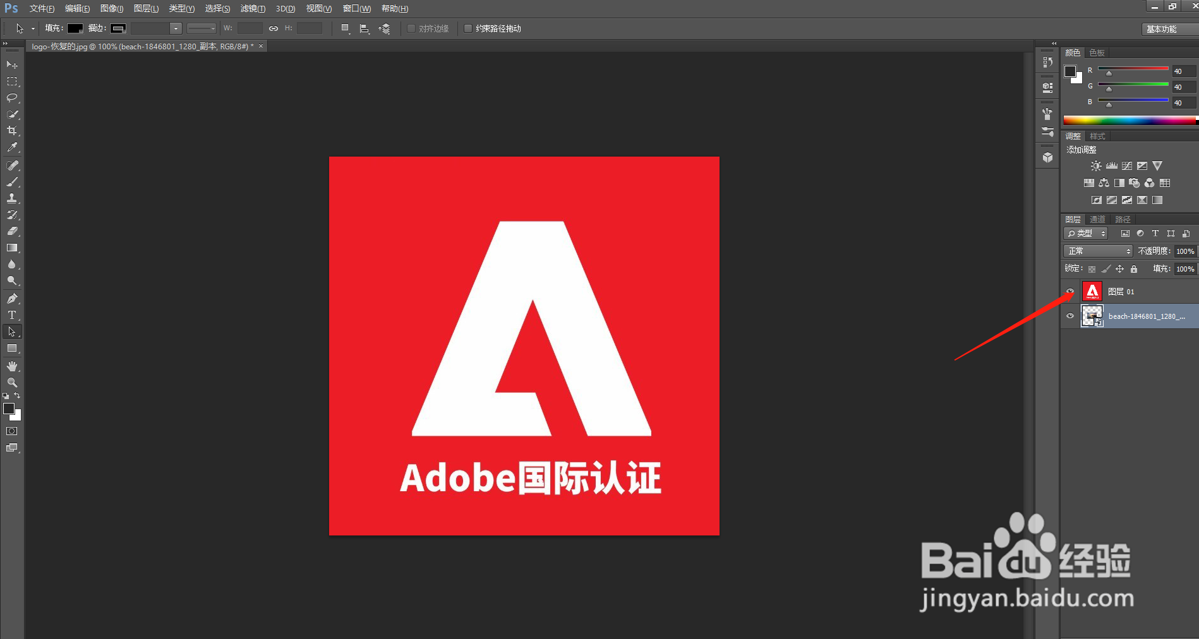The width and height of the screenshot is (1199, 639).
Task: Click the fill color swatch
Action: (75, 28)
